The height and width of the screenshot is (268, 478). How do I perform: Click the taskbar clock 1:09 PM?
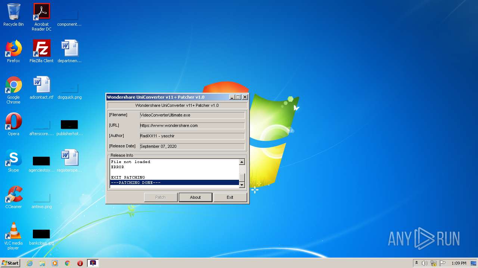click(459, 263)
